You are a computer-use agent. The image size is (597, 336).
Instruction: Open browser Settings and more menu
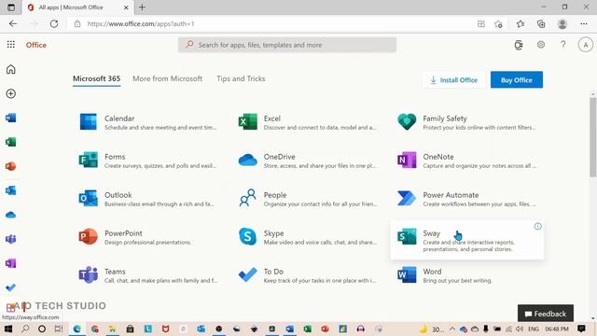click(x=584, y=24)
